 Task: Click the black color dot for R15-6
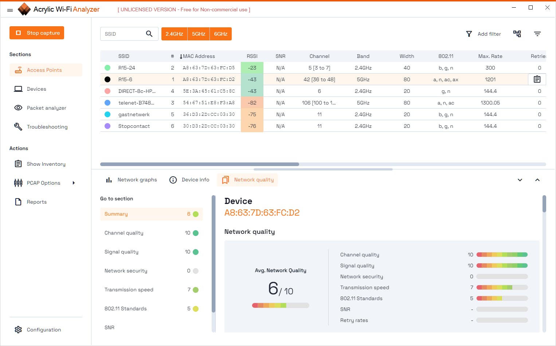click(x=107, y=79)
